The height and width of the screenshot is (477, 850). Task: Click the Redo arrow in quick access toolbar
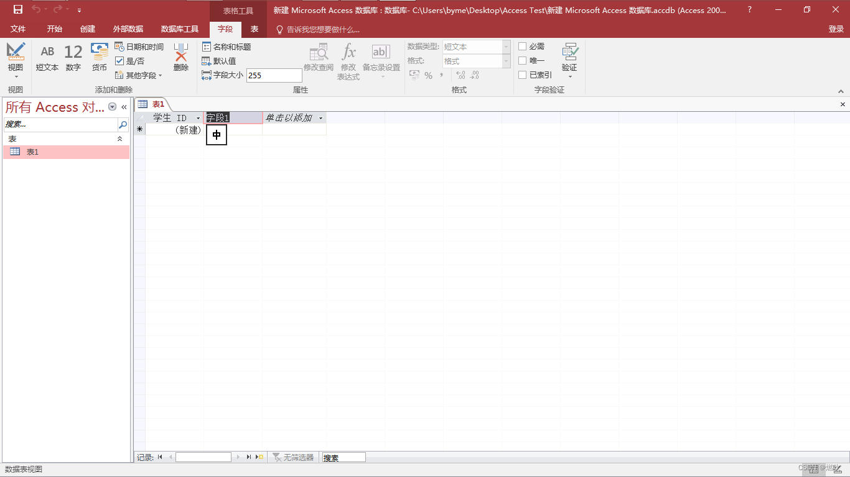[x=58, y=9]
